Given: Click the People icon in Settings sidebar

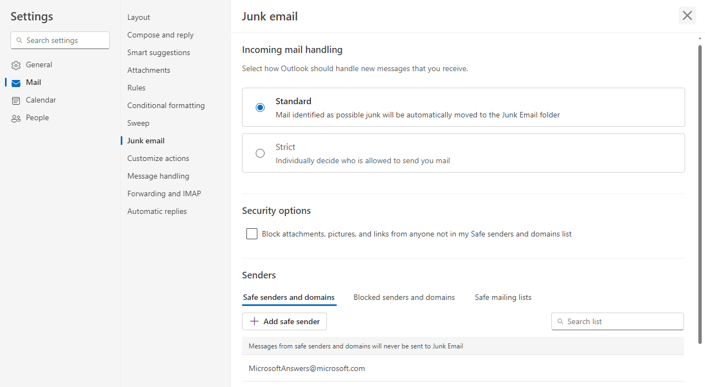Looking at the screenshot, I should point(16,118).
